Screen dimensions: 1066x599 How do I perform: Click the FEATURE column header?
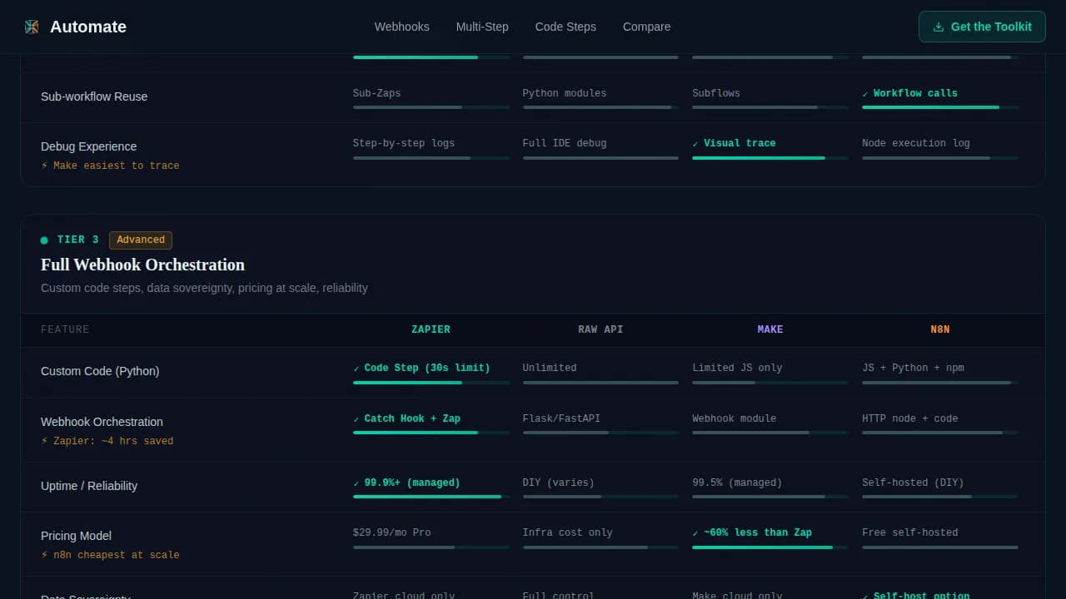(65, 329)
